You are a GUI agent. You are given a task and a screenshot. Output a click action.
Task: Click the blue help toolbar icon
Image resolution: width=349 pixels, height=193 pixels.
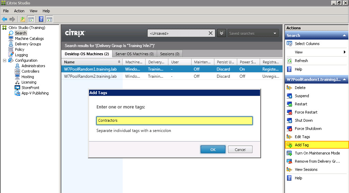coord(41,19)
